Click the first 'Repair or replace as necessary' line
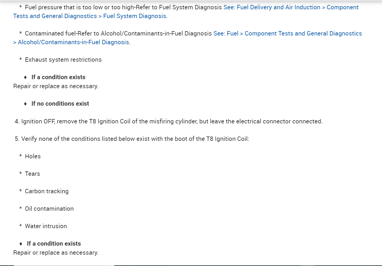The height and width of the screenshot is (266, 382). (x=56, y=86)
